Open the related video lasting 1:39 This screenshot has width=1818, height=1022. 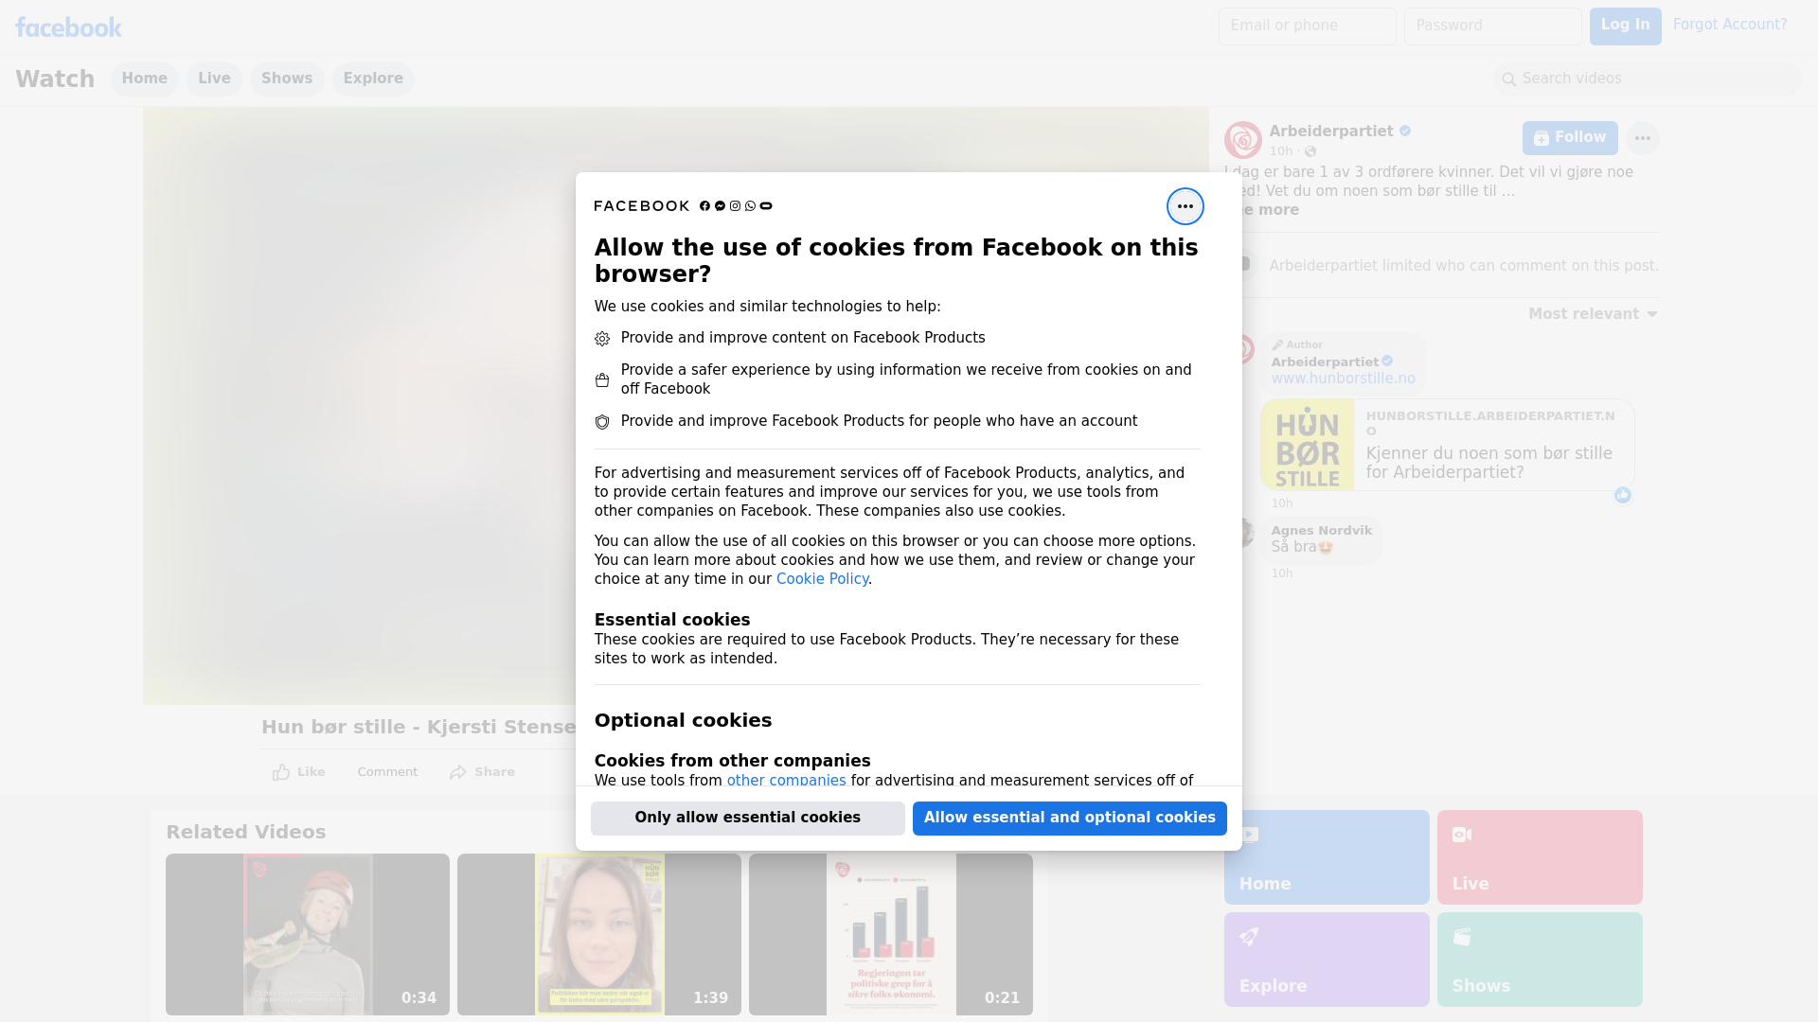tap(599, 935)
